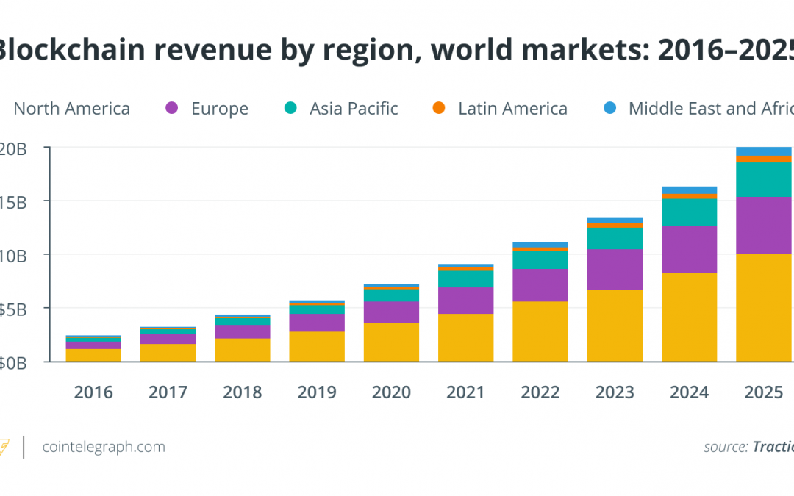Select the 2025 North America yellow bar segment
The width and height of the screenshot is (794, 496).
764,307
